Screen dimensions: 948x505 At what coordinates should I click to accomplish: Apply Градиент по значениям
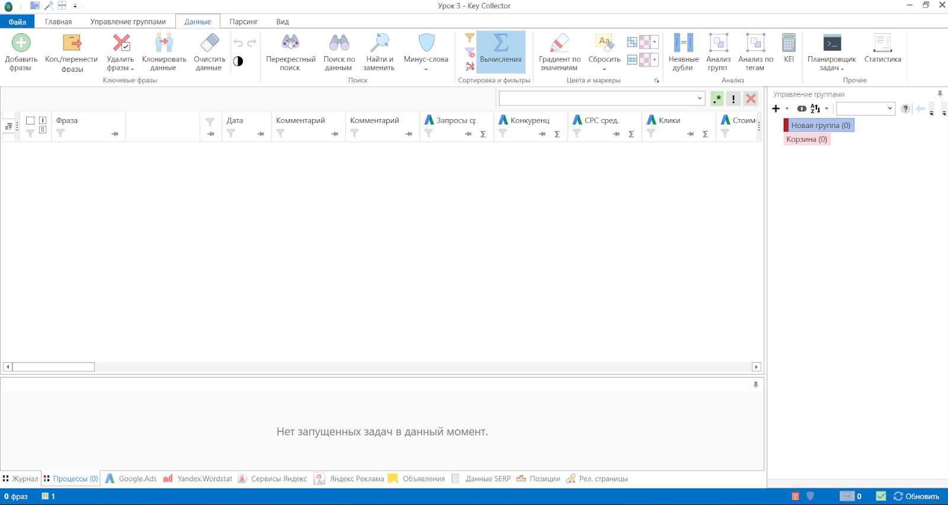[x=559, y=52]
